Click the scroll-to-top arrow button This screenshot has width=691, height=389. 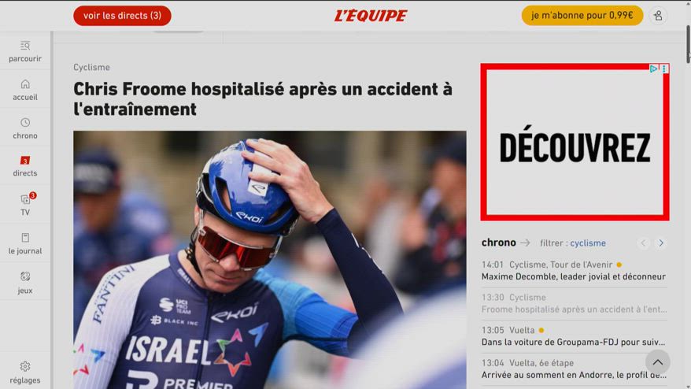tap(657, 362)
